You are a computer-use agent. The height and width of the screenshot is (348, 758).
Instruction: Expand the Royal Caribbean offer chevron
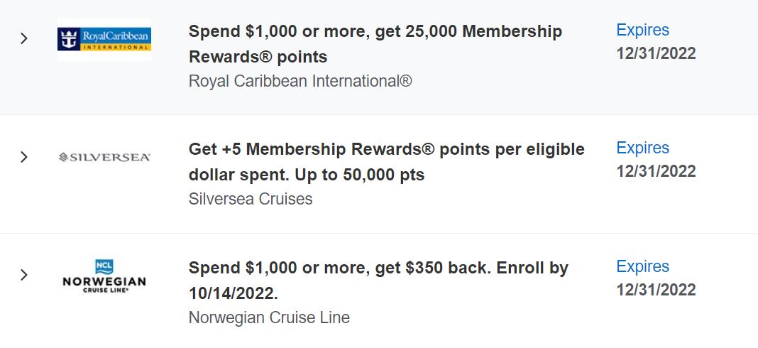(x=24, y=39)
